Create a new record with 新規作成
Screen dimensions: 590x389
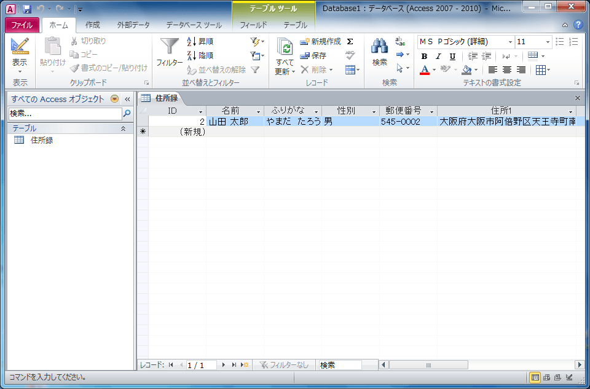(320, 41)
